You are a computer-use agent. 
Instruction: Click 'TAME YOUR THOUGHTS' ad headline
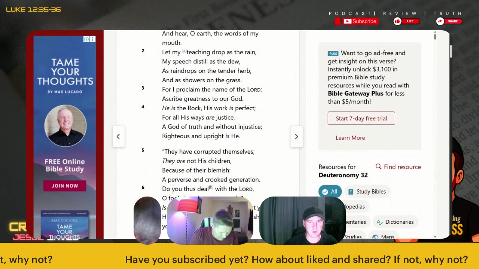[x=65, y=72]
